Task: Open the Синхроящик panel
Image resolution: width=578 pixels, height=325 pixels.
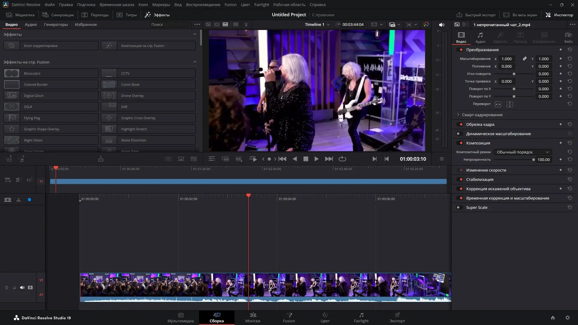Action: (x=58, y=15)
